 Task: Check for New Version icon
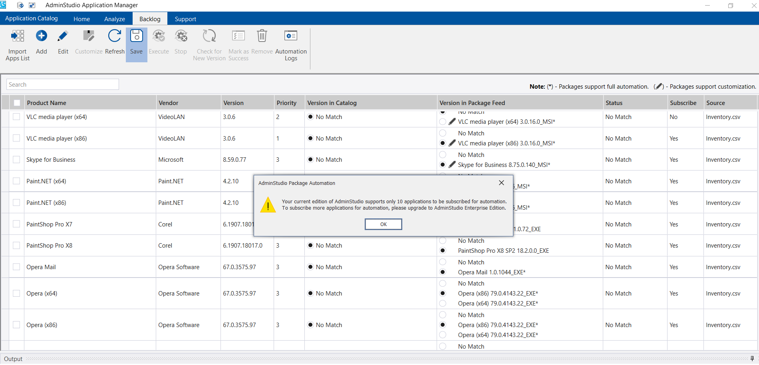(x=209, y=36)
